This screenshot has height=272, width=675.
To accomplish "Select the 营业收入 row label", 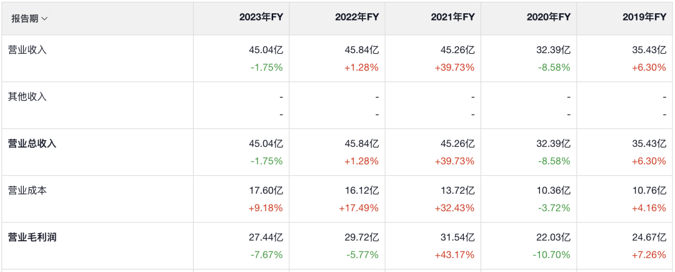I will (x=27, y=50).
